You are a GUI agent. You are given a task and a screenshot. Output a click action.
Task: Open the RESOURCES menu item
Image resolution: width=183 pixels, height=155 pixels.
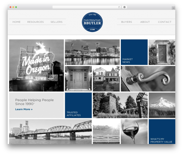[36, 22]
